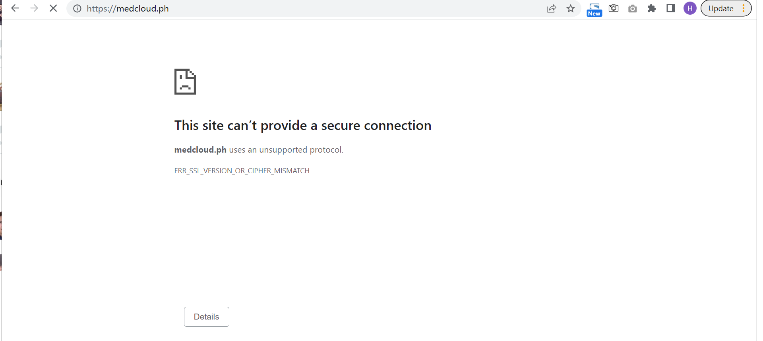
Task: Bookmark this tab with the star icon
Action: pyautogui.click(x=571, y=9)
